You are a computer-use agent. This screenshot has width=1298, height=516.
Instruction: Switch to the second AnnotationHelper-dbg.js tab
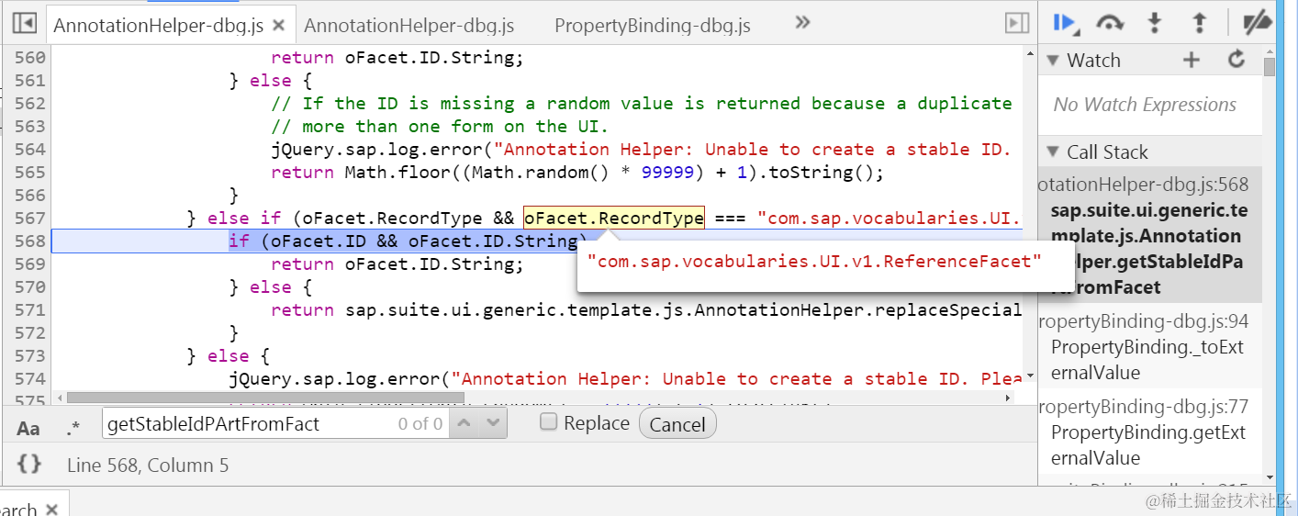[x=409, y=25]
